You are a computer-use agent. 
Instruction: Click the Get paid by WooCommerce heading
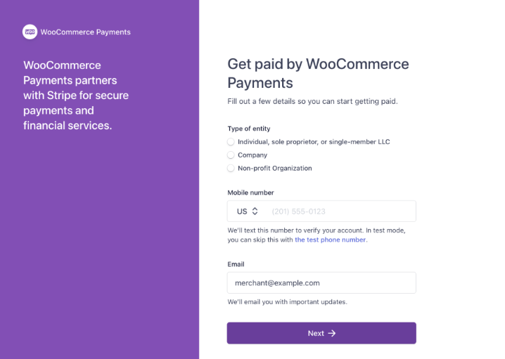click(318, 73)
